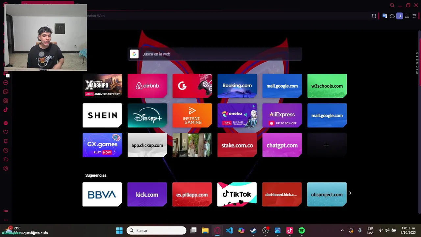Open the airbnb speed dial tile

[x=147, y=86]
